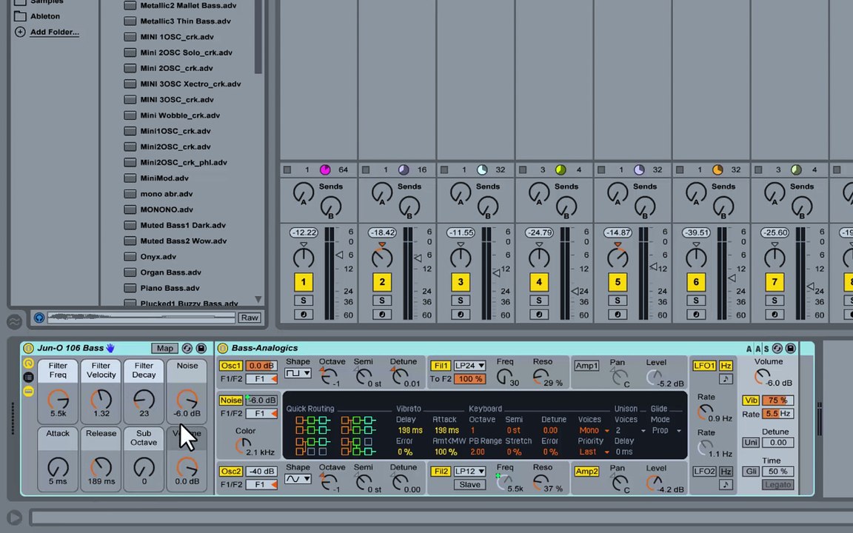Open the Mono Voices dropdown
853x533 pixels.
(x=594, y=430)
